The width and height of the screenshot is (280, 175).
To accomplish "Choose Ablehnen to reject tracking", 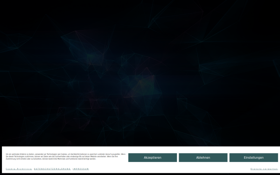I will point(203,158).
